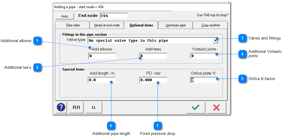Select the Victaulic joints field
Viewport: 282px width, 136px height.
[204, 56]
